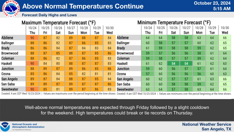234x132 pixels.
Task: Select the "National Weather Service San Angelo, TX" footer
Action: [206, 127]
